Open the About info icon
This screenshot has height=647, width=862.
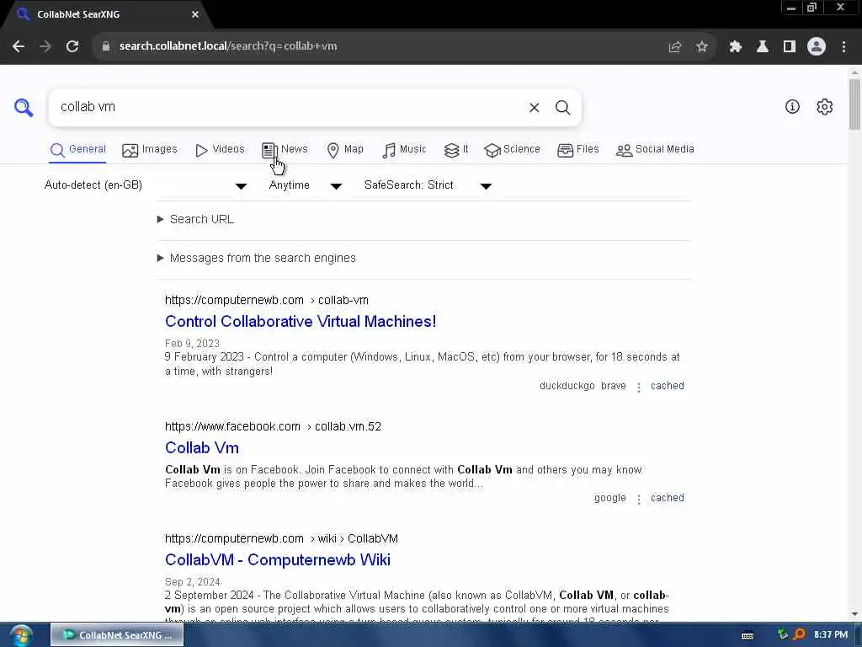click(x=792, y=107)
